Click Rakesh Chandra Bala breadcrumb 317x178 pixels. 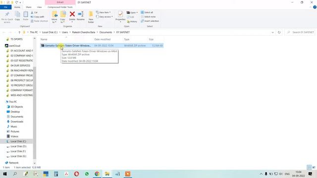tap(84, 32)
